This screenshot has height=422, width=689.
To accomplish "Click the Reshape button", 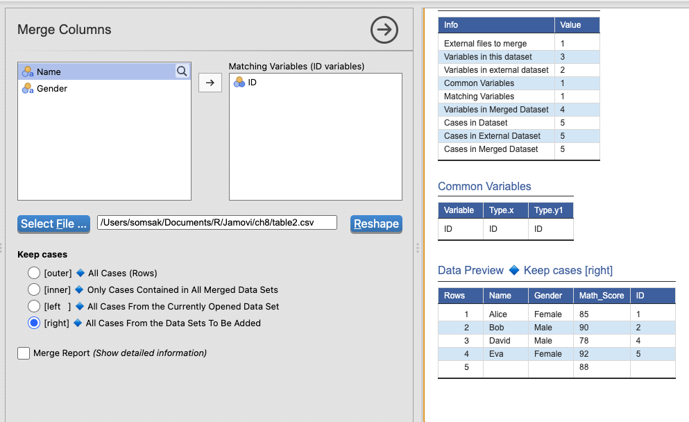I will [376, 223].
